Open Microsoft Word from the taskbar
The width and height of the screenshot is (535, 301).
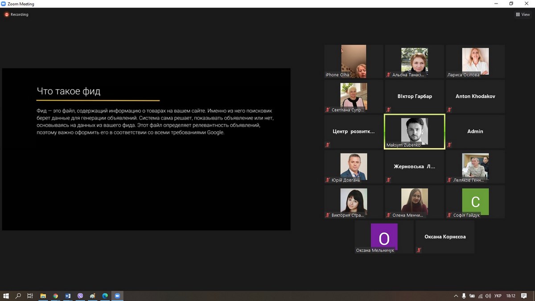tap(68, 296)
